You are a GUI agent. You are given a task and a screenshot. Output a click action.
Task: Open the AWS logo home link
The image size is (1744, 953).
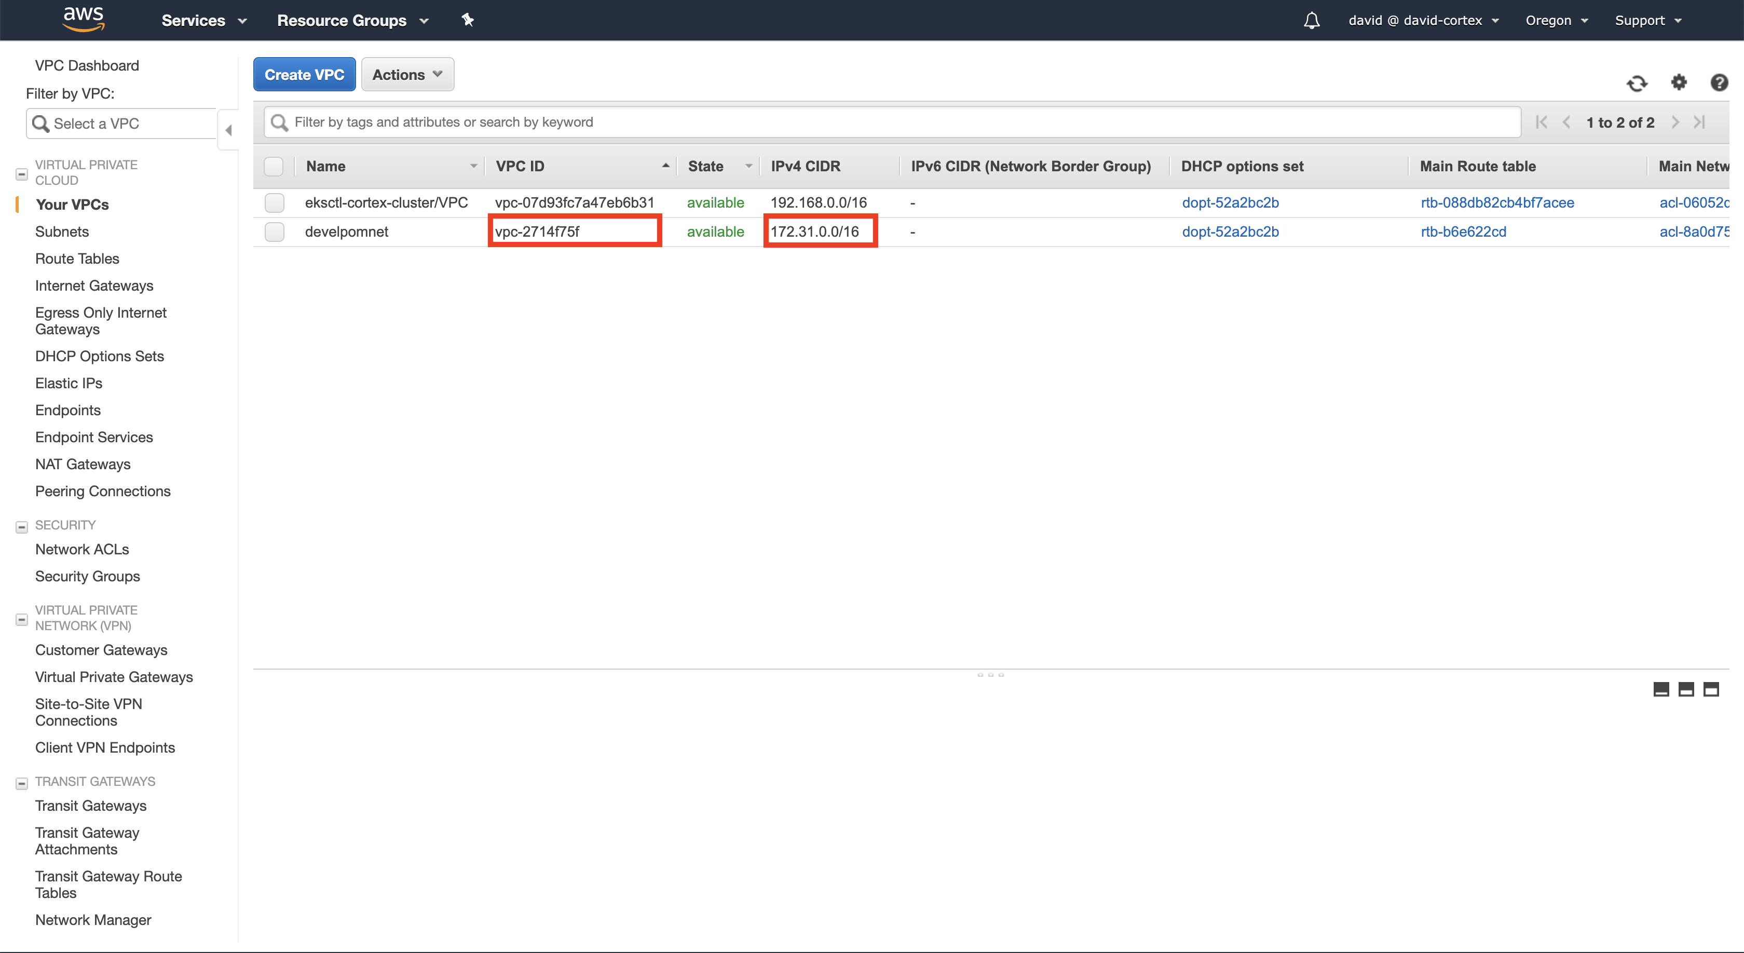[x=83, y=20]
